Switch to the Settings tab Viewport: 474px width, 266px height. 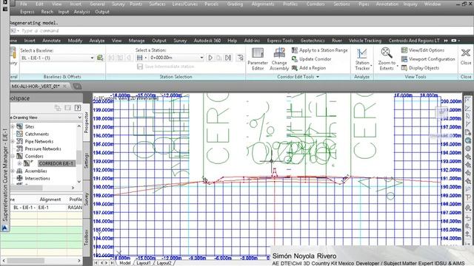pyautogui.click(x=86, y=161)
